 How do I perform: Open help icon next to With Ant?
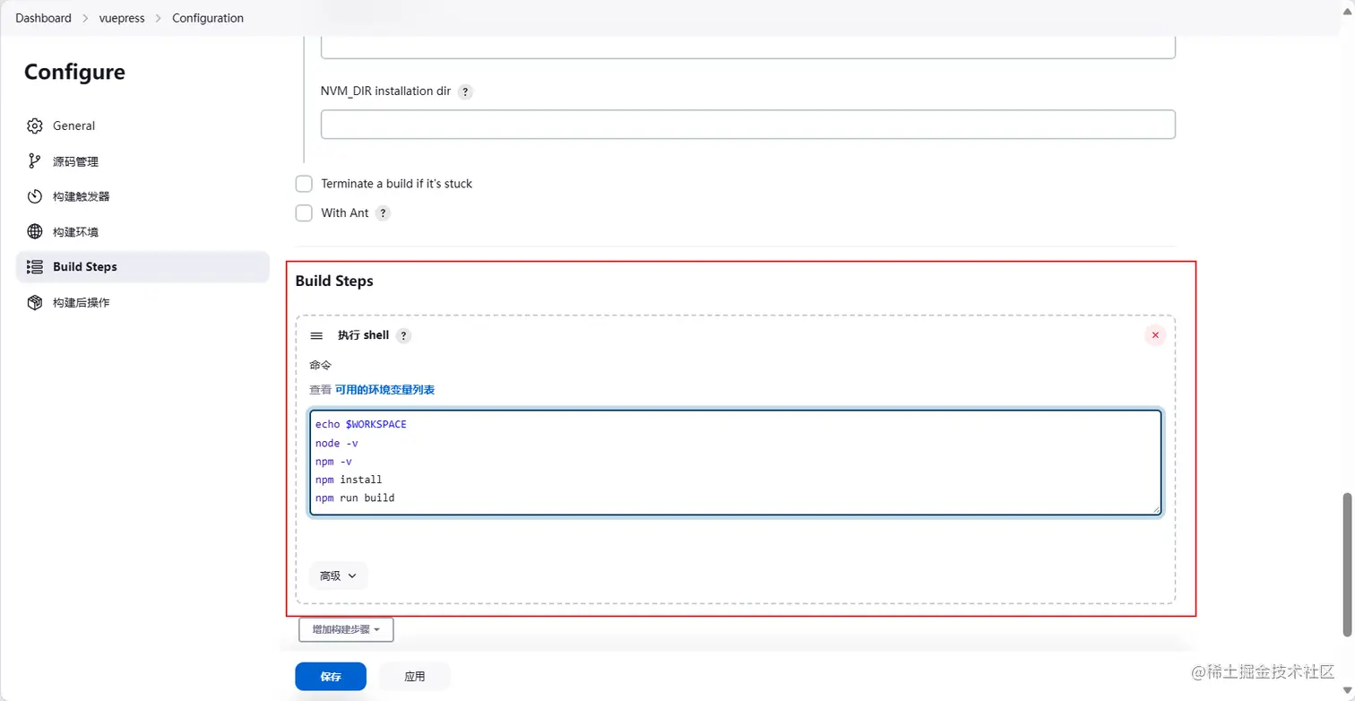click(x=383, y=213)
